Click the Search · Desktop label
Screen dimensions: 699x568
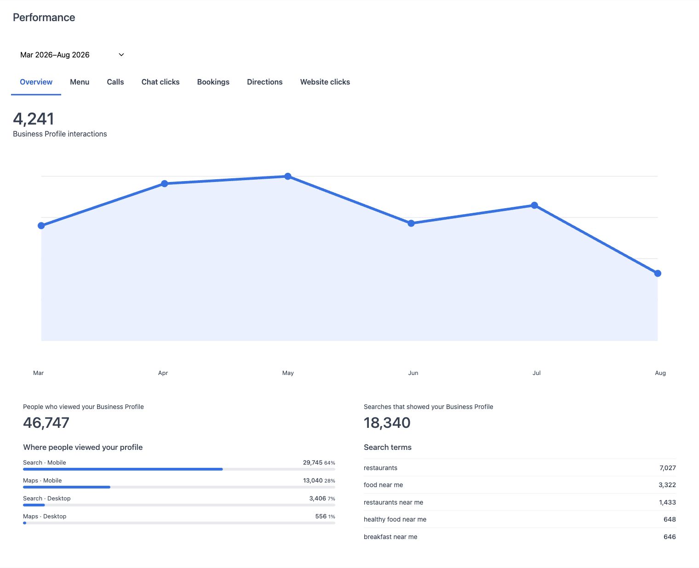pos(47,499)
